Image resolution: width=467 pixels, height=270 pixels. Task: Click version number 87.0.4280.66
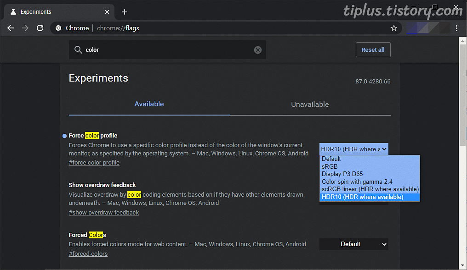pos(373,82)
